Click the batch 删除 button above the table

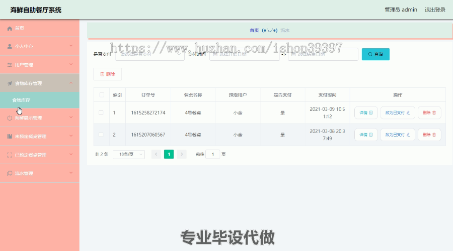pos(108,74)
